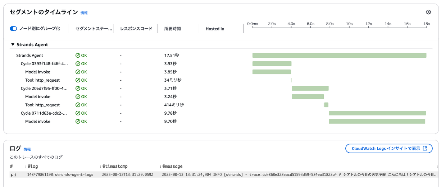This screenshot has height=187, width=441.
Task: Click the 414ミリ秒 http_request timeline bar
Action: coord(326,105)
